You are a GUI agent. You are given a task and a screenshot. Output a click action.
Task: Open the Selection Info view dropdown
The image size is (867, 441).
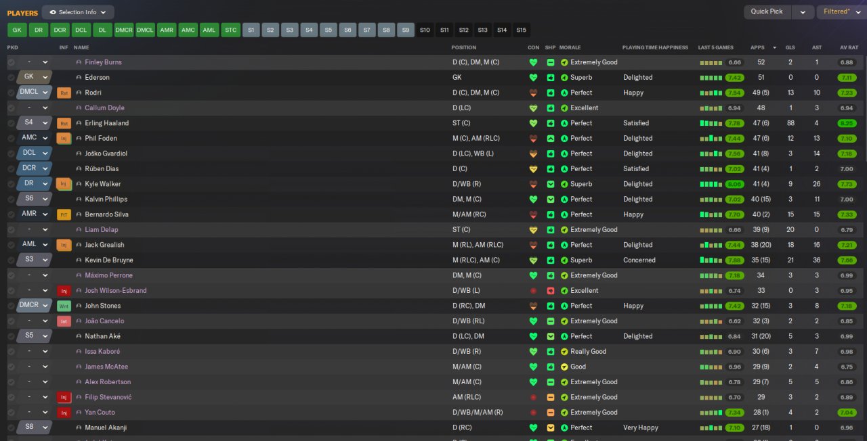[78, 12]
